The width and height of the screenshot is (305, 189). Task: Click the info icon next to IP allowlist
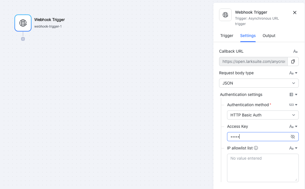point(256,148)
